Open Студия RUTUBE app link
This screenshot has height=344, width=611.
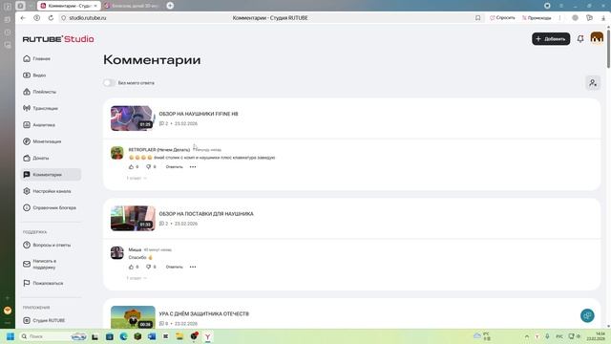coord(44,320)
